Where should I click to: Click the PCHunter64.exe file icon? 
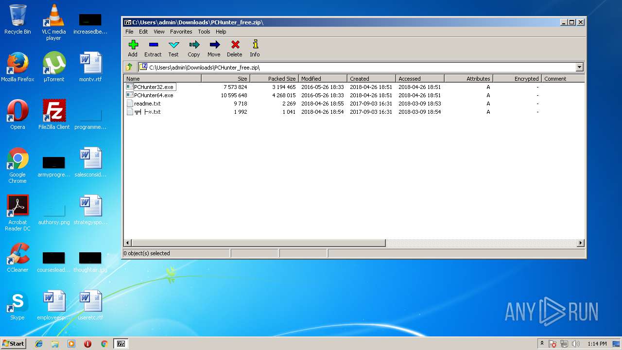129,95
